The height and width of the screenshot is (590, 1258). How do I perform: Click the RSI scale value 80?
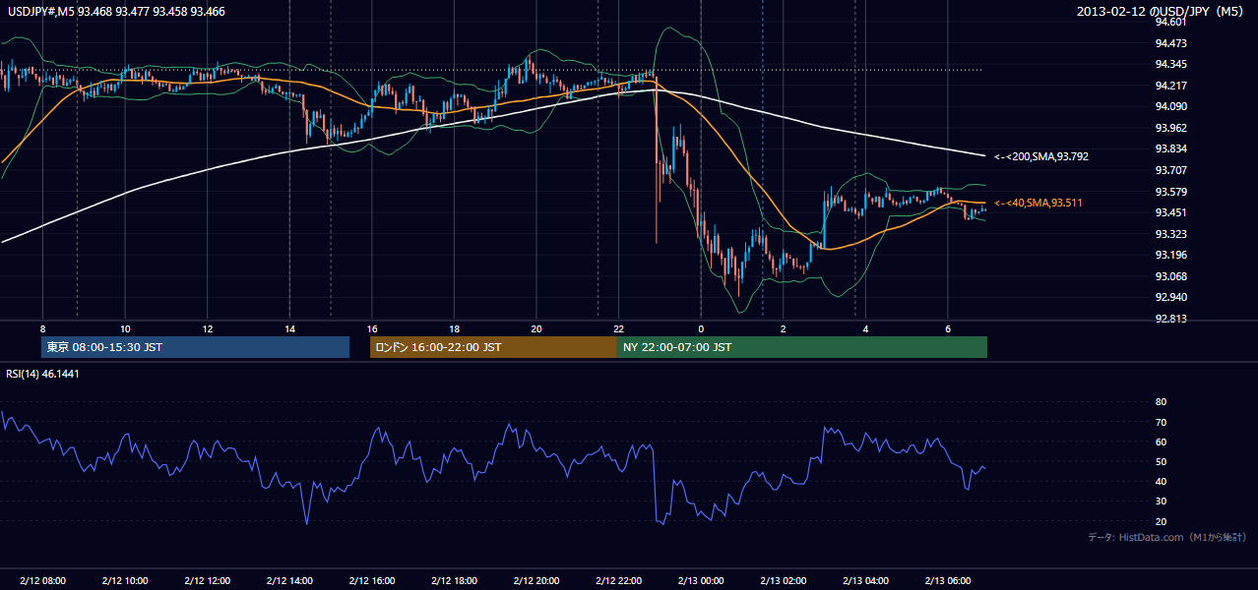(1161, 402)
